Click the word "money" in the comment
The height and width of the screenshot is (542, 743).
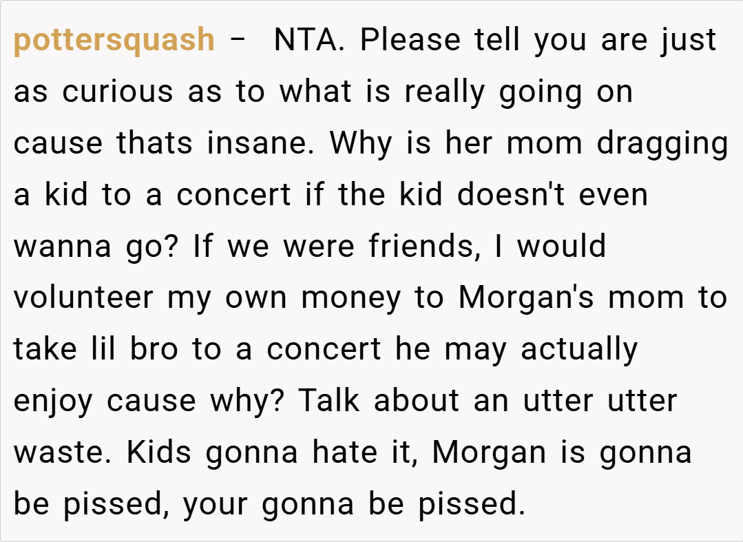click(x=350, y=298)
